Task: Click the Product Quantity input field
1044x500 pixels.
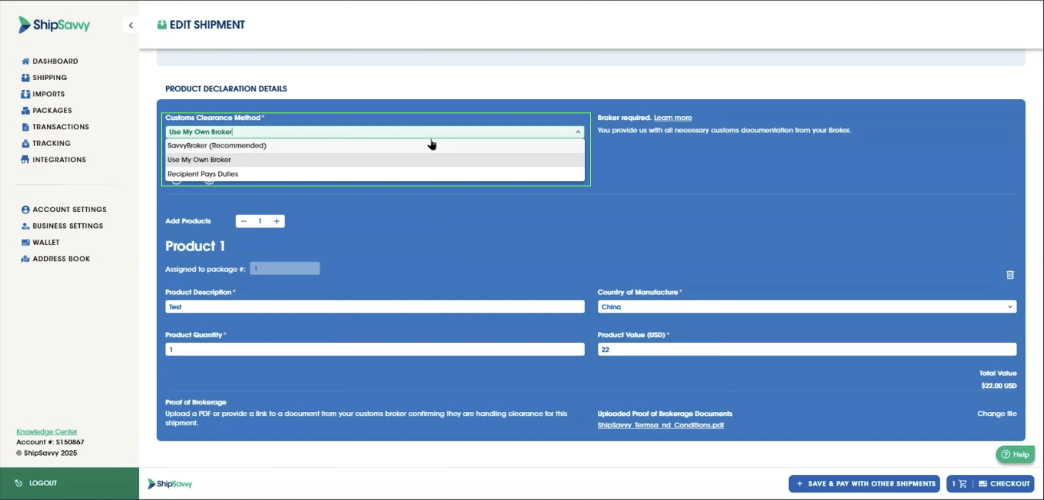Action: [375, 350]
